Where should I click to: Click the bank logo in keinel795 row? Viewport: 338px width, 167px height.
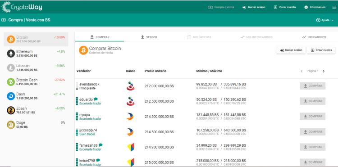tap(131, 162)
